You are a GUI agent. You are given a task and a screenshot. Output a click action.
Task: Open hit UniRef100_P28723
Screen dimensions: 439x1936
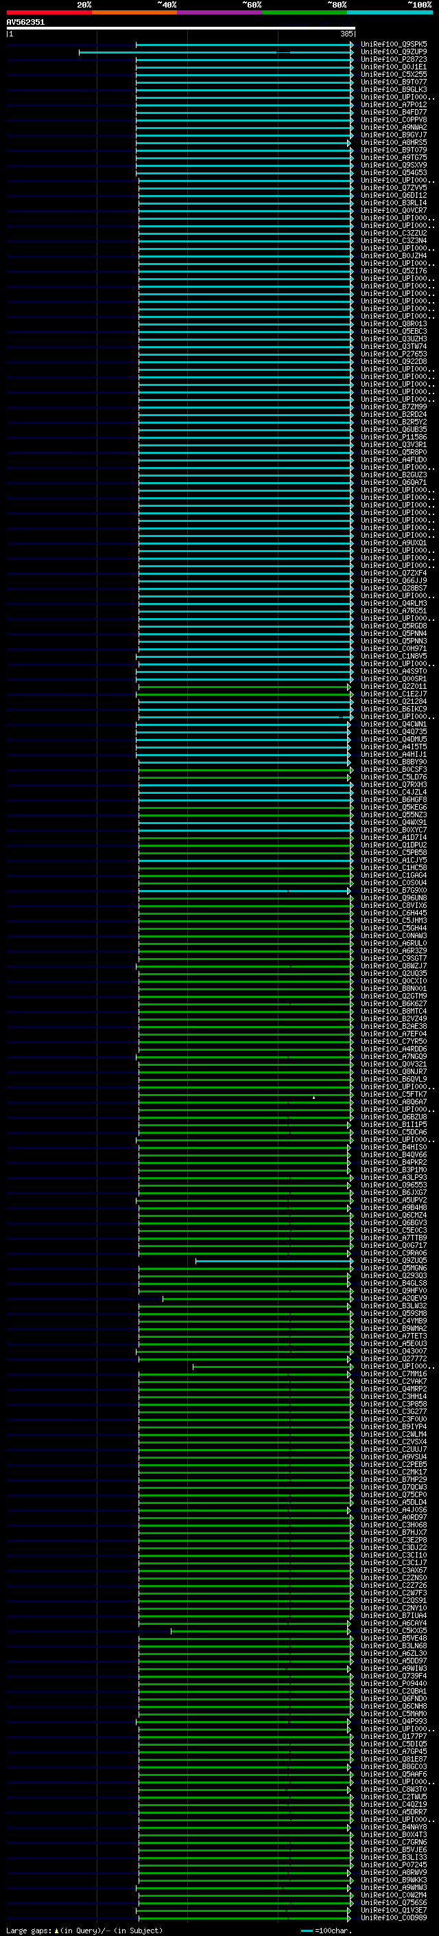(394, 59)
